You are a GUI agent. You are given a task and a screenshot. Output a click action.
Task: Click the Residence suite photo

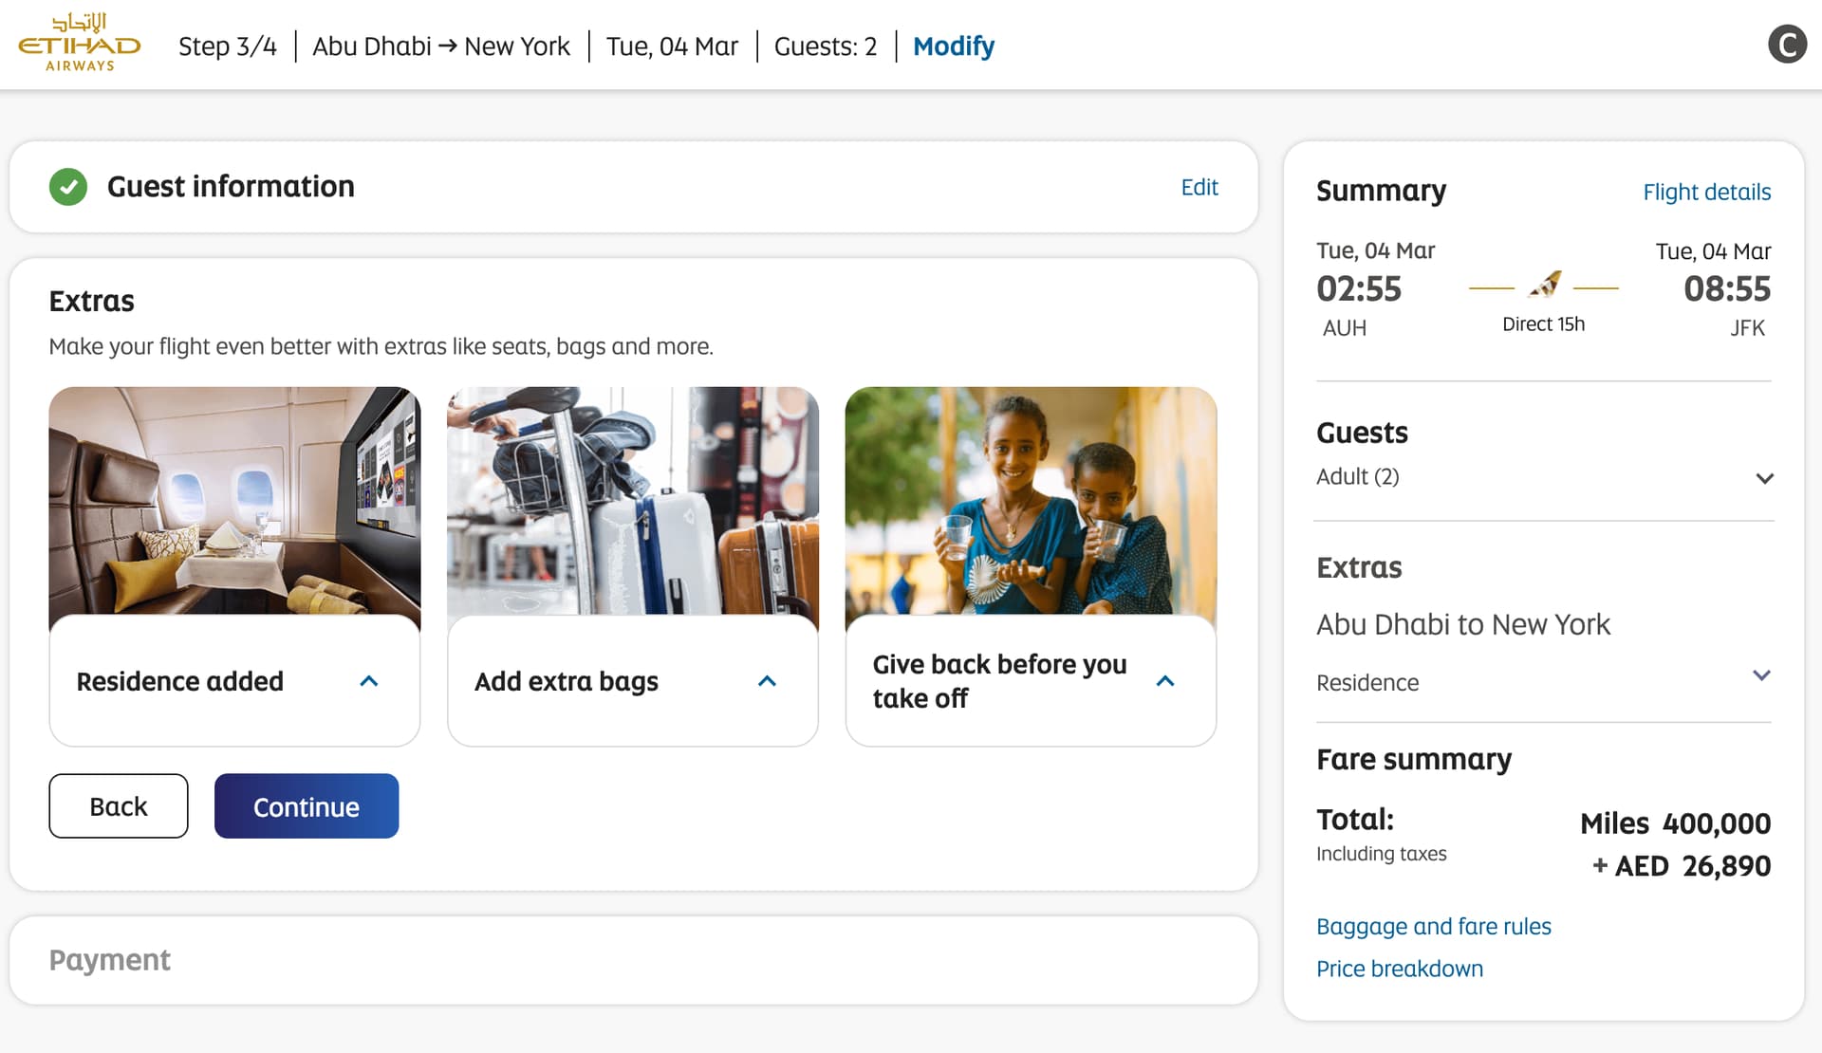pyautogui.click(x=234, y=500)
